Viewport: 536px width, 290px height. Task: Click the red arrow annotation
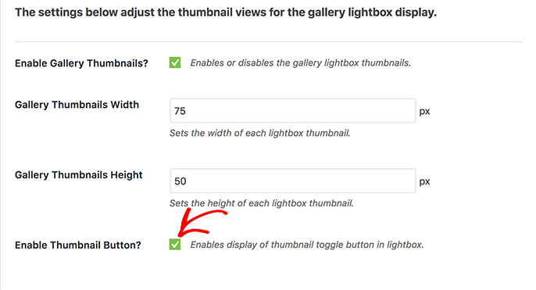[202, 224]
